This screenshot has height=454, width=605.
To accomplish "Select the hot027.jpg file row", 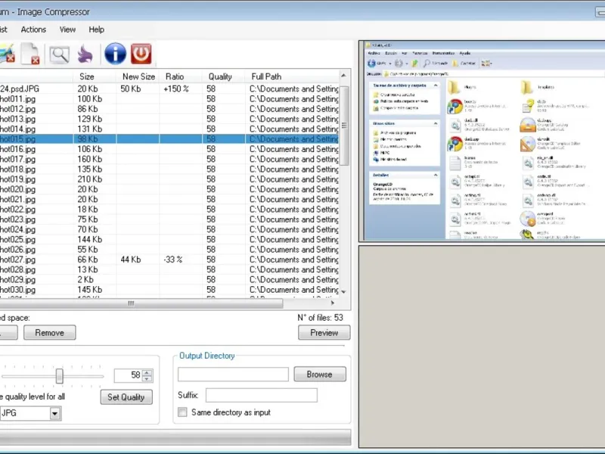I will coord(169,260).
